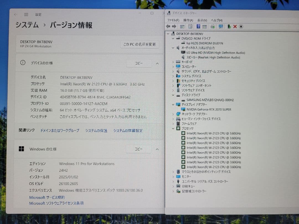Click the red X uninstall device icon
Image resolution: width=299 pixels, height=224 pixels.
click(x=235, y=26)
